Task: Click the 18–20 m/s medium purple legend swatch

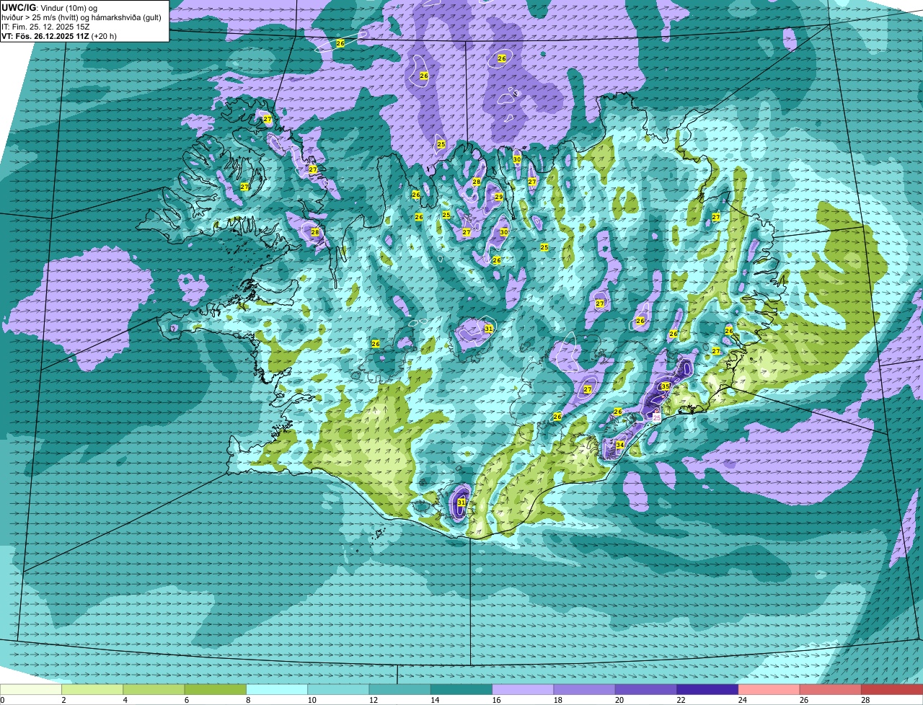Action: [x=585, y=690]
